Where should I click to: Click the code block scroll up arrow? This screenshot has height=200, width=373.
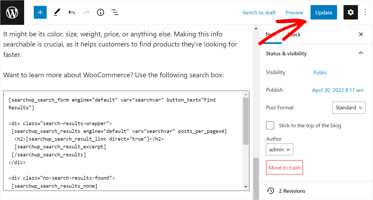(x=246, y=94)
